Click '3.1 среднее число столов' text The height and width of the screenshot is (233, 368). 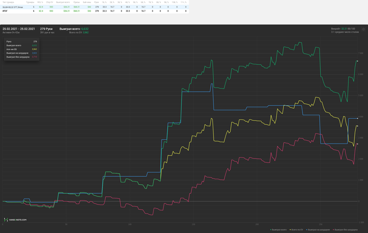point(345,32)
